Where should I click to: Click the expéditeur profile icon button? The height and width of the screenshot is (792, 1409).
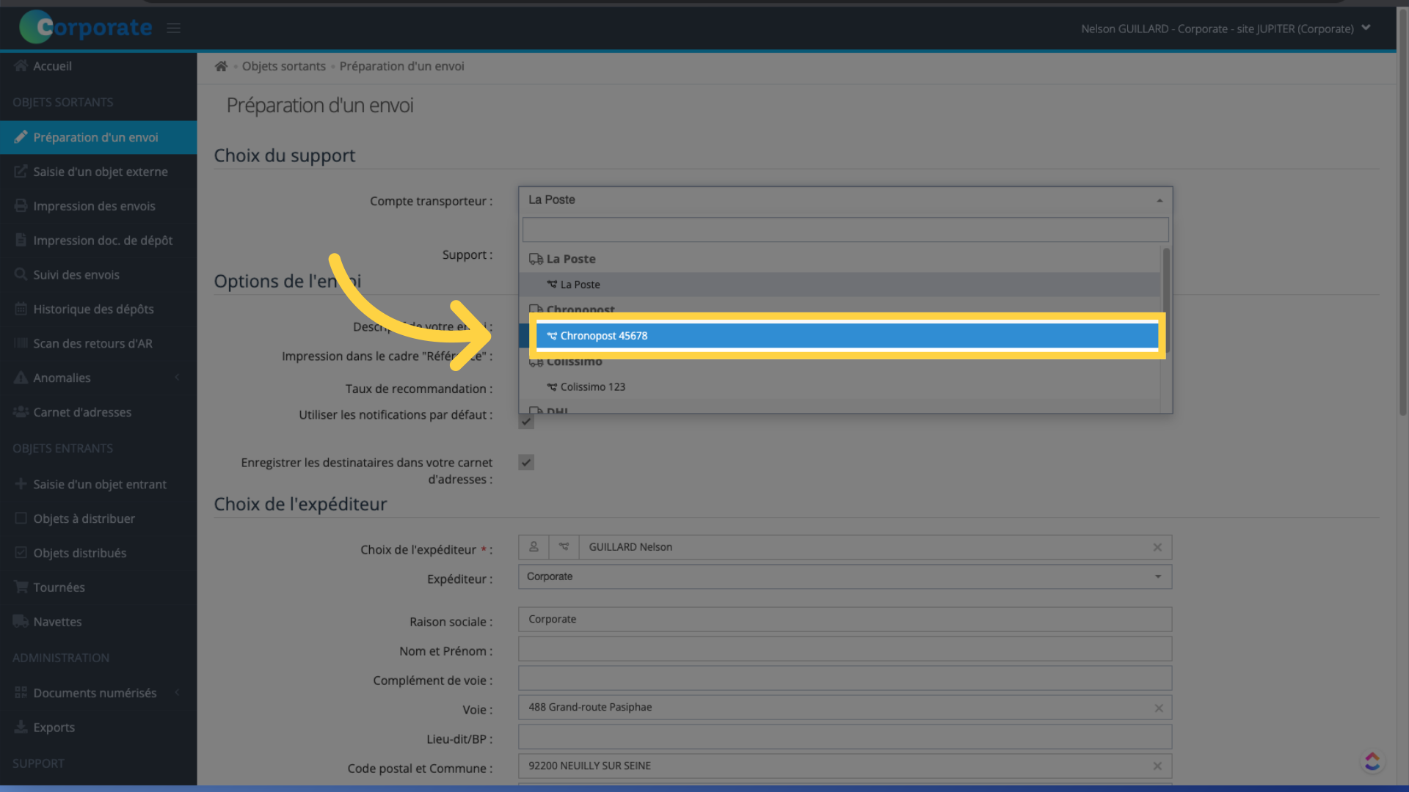pos(534,547)
